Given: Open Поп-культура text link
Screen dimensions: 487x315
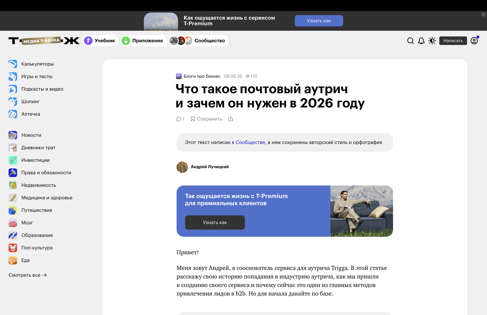Looking at the screenshot, I should 37,248.
